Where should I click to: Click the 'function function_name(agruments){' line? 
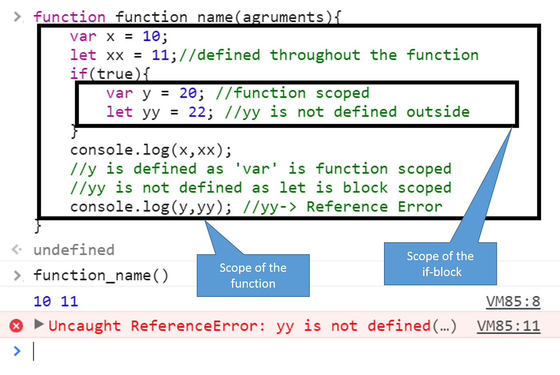(187, 17)
